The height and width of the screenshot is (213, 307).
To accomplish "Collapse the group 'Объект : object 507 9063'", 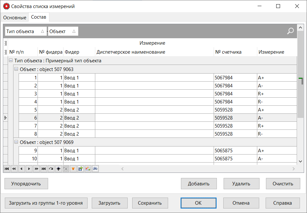I will [16, 69].
